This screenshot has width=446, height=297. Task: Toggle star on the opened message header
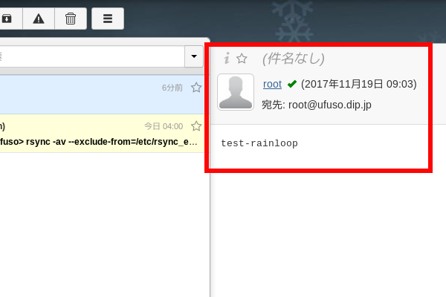pos(242,59)
